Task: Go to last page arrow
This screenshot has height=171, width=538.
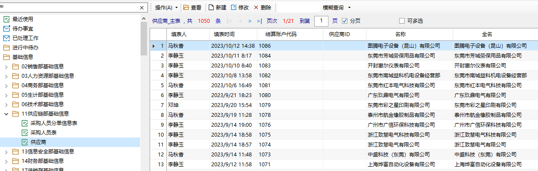Action: (x=259, y=21)
